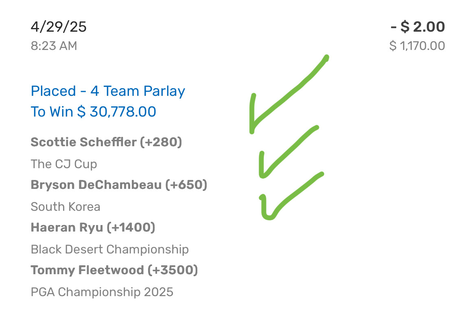Click the Black Desert Championship event

pos(110,249)
